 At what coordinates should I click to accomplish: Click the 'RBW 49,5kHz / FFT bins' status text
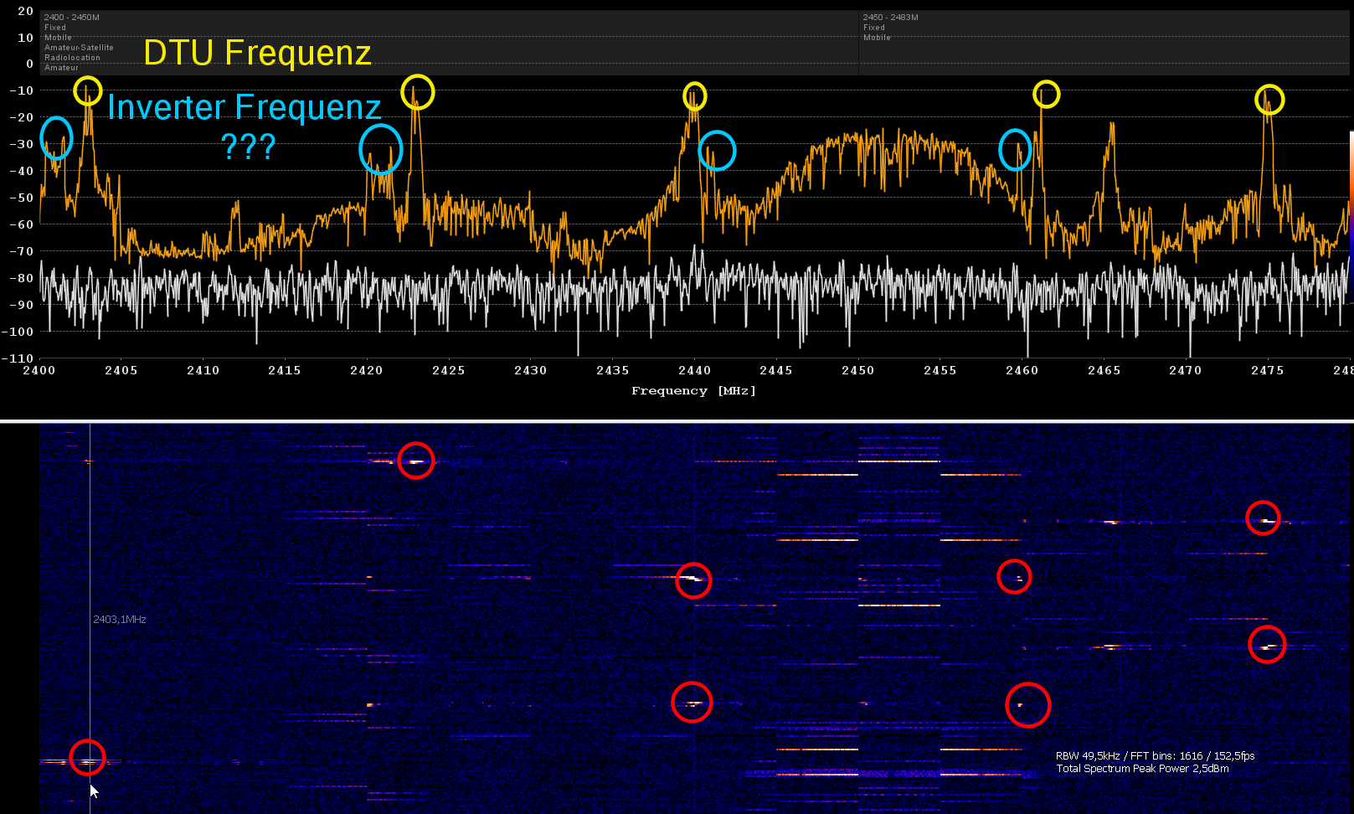click(1155, 756)
